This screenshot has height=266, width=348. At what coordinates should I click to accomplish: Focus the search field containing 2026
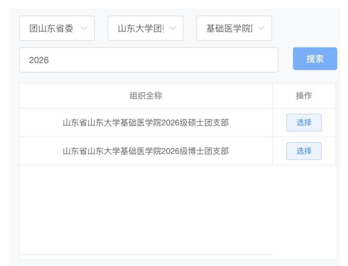pyautogui.click(x=149, y=60)
